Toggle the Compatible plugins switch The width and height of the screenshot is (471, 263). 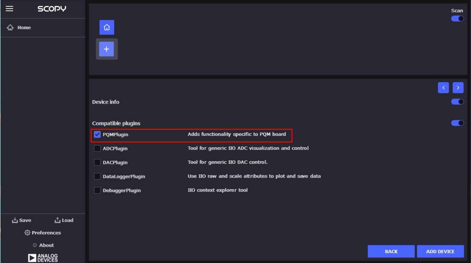click(457, 123)
